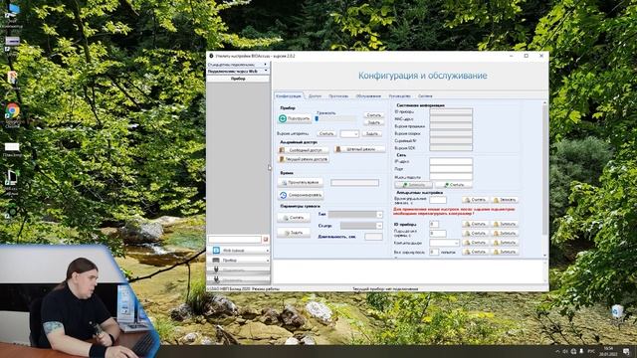Click Записать in the door control dropdown row
Image resolution: width=637 pixels, height=358 pixels.
click(x=505, y=243)
